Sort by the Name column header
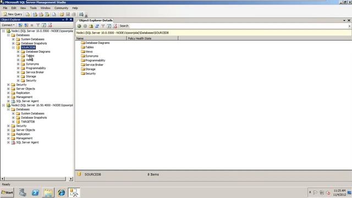This screenshot has height=198, width=352. pos(101,38)
